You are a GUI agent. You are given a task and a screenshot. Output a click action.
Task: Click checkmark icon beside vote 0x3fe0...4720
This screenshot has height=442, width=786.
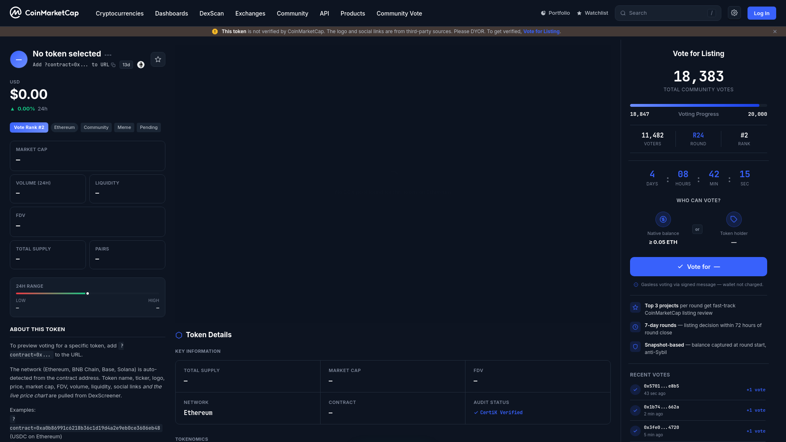pos(635,431)
